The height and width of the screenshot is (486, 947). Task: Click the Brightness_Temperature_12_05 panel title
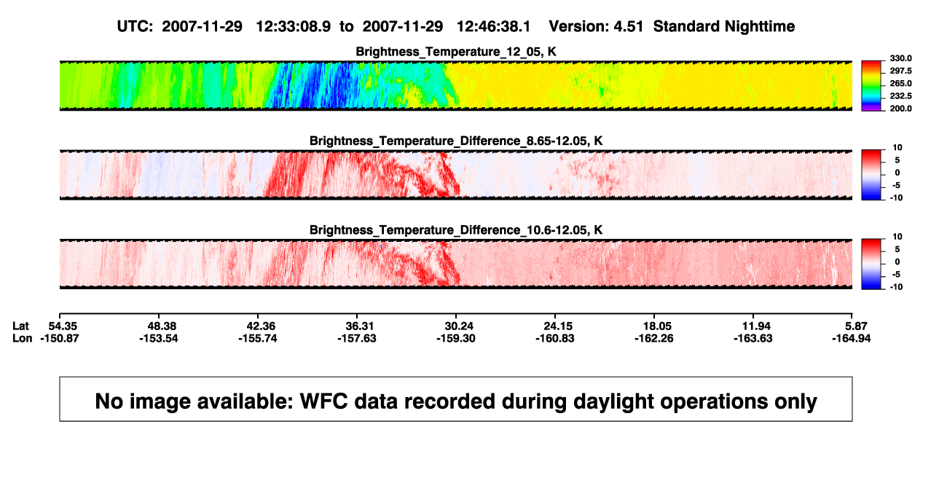456,52
